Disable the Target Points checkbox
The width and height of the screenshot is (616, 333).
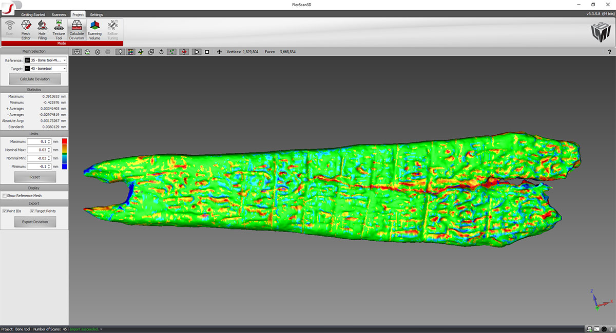33,211
